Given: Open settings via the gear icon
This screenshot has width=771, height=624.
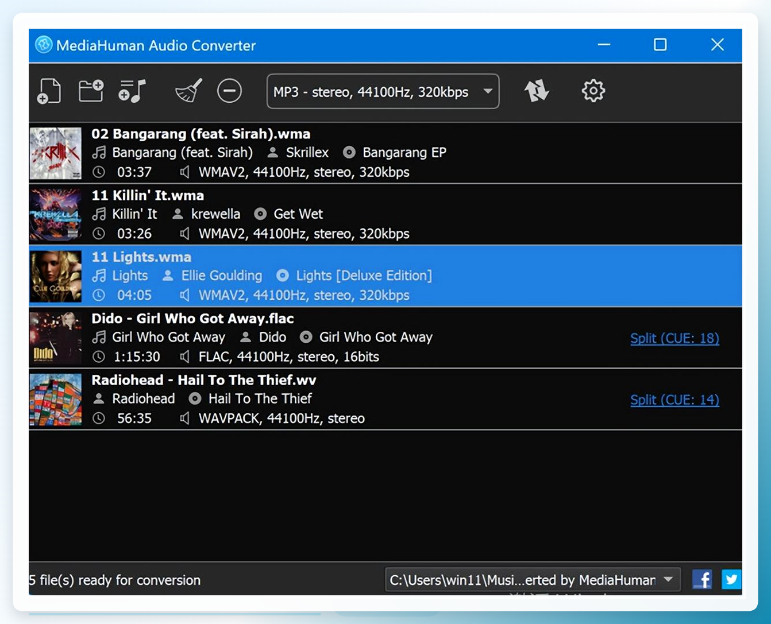Looking at the screenshot, I should coord(593,91).
